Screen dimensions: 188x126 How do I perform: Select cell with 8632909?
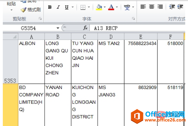point(141,105)
